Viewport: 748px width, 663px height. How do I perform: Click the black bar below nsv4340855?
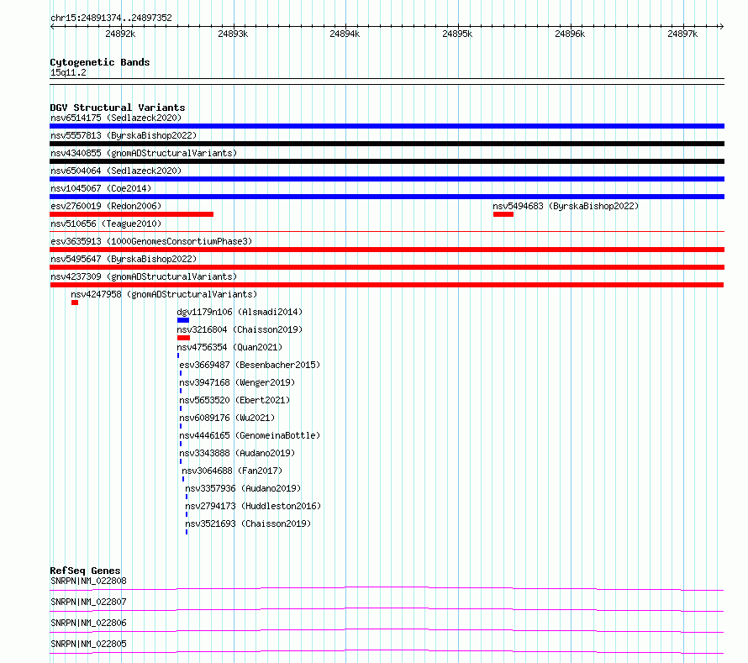click(387, 161)
